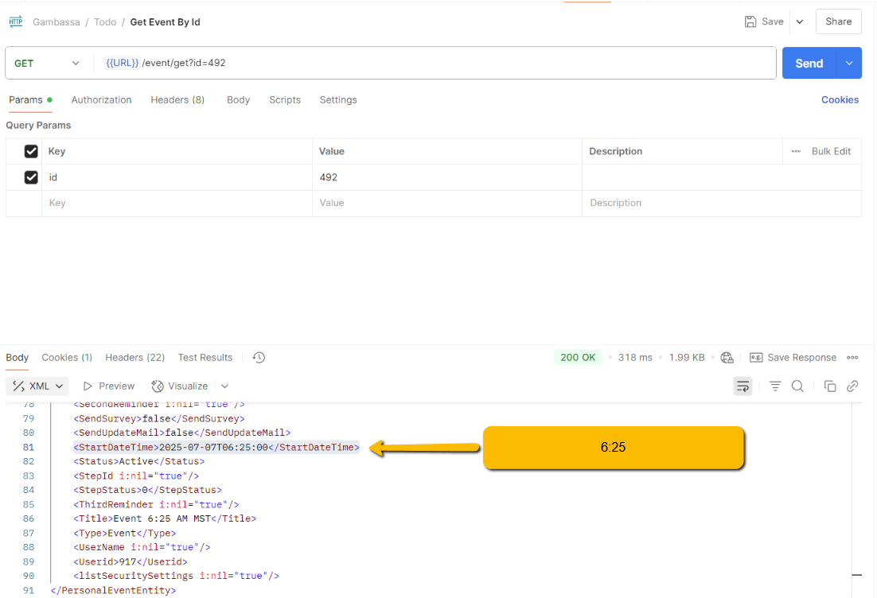
Task: Open the response more options ellipsis
Action: click(x=852, y=358)
